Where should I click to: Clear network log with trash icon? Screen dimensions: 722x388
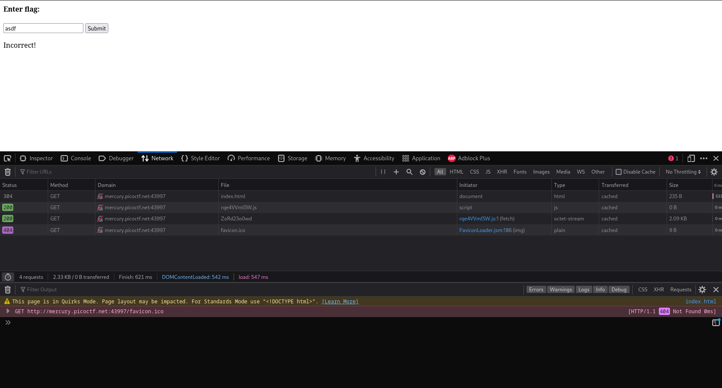pos(8,172)
